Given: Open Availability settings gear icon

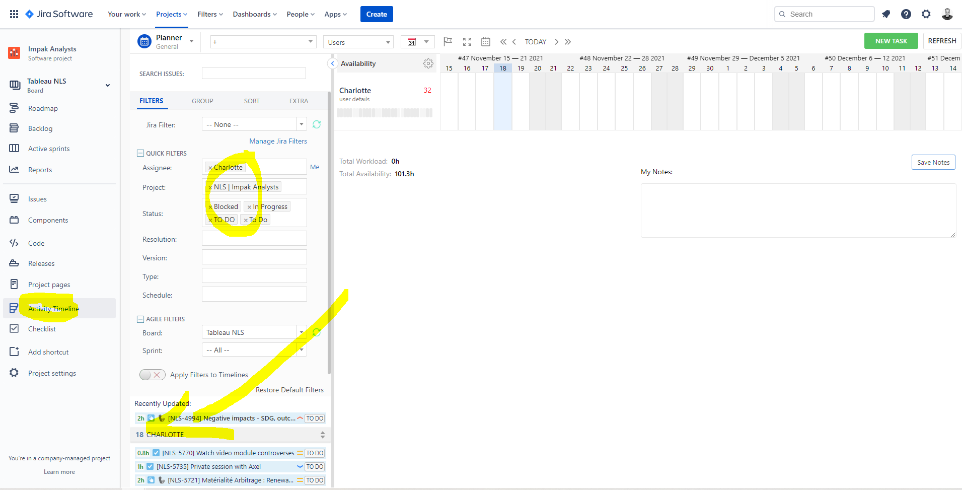Looking at the screenshot, I should tap(428, 63).
